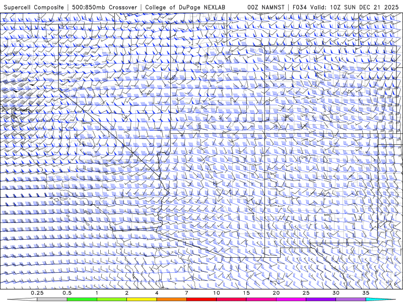Click the 25 label on the color scale

pyautogui.click(x=306, y=293)
